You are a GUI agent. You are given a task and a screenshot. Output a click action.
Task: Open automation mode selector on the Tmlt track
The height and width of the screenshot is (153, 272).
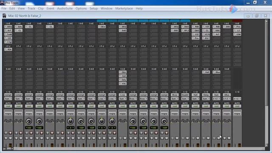(x=8, y=106)
